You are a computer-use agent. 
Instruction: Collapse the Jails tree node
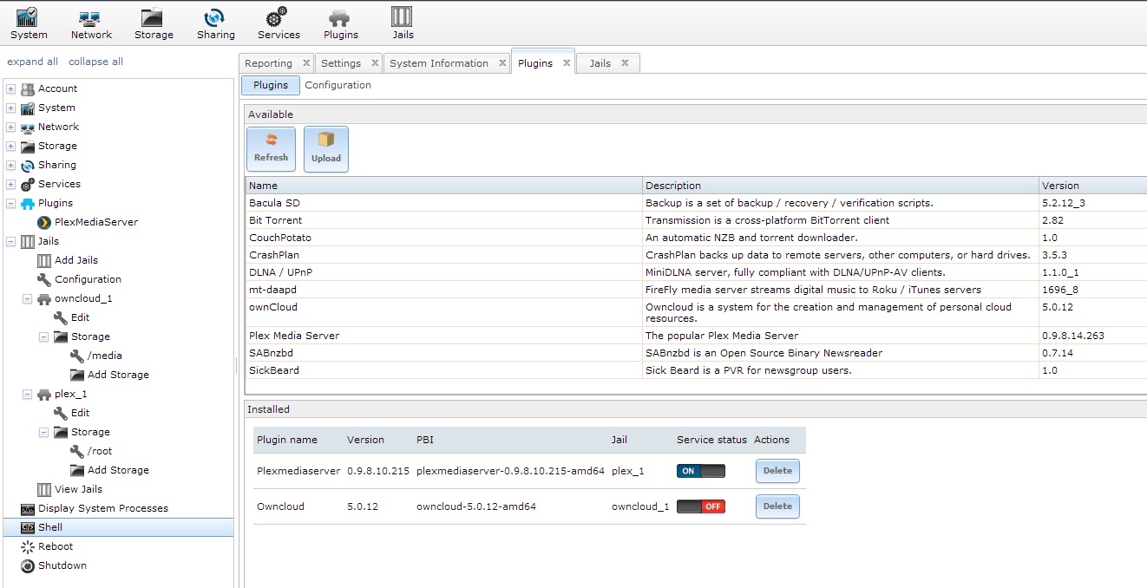[10, 241]
